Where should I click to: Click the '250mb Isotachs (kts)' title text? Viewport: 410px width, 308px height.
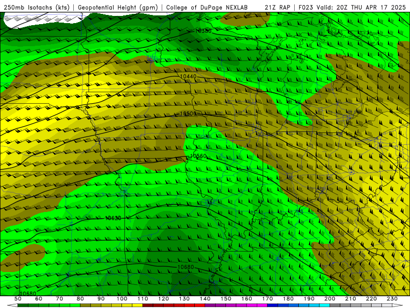[x=36, y=7]
